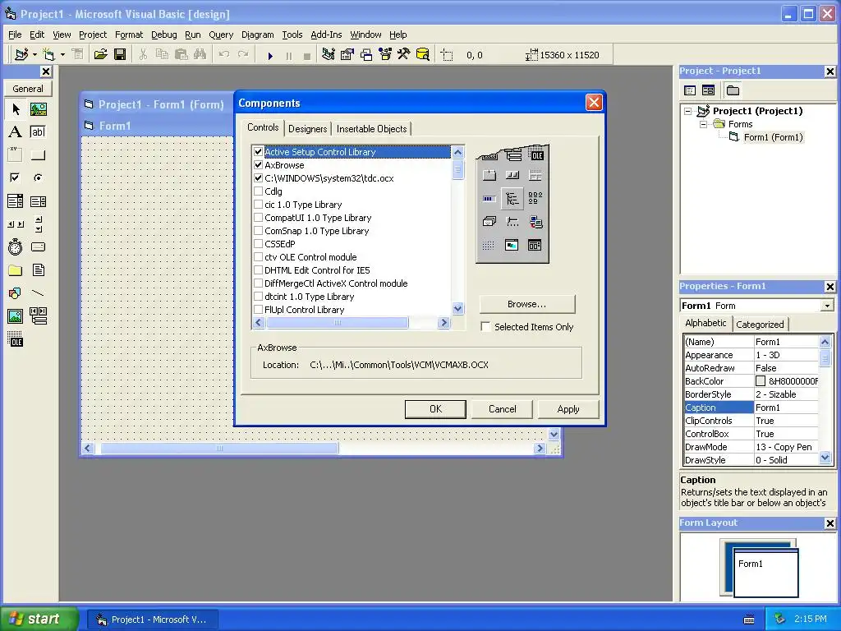
Task: Enable Selected Items Only checkbox
Action: [x=486, y=327]
